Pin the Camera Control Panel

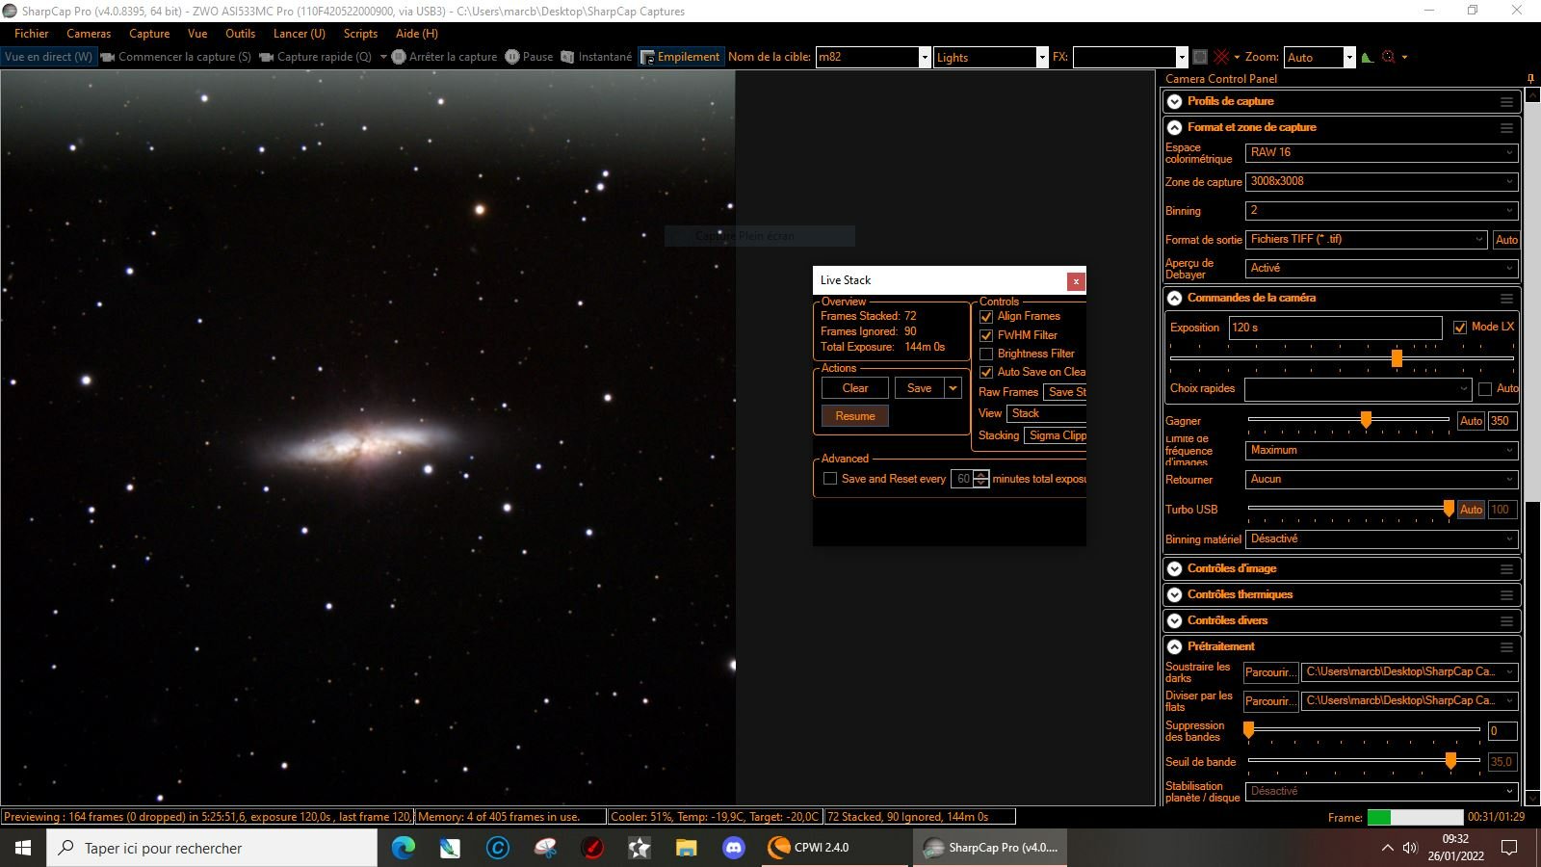tap(1530, 79)
